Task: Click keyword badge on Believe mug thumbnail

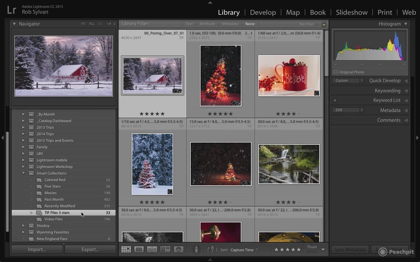Action: tap(316, 93)
